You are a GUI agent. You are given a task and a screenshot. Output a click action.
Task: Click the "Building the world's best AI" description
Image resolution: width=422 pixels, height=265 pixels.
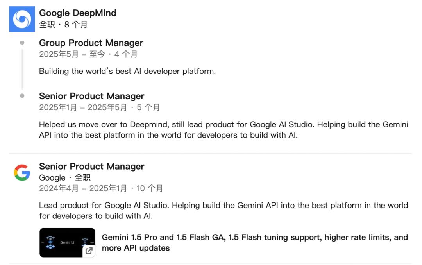[x=127, y=72]
